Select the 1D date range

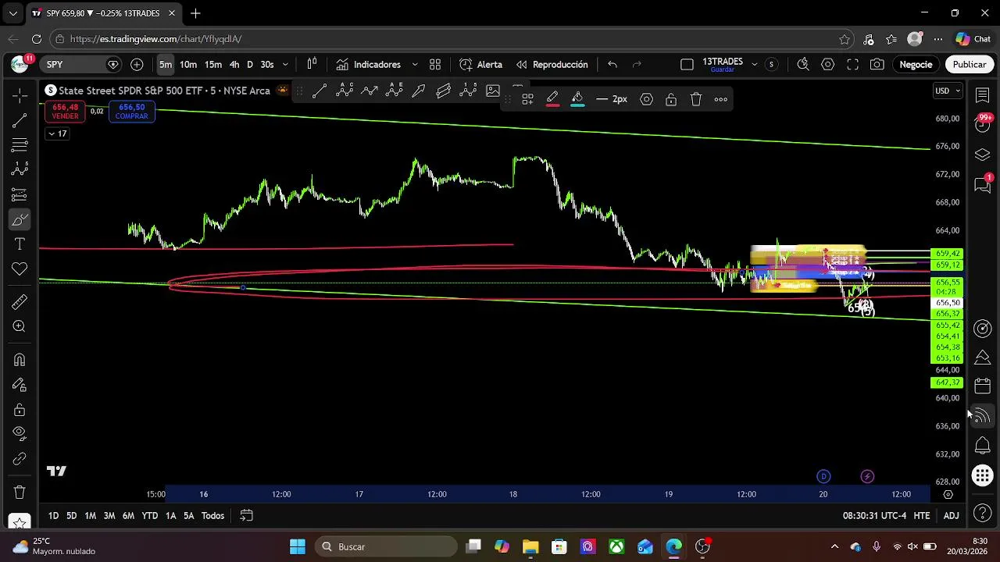[x=53, y=516]
